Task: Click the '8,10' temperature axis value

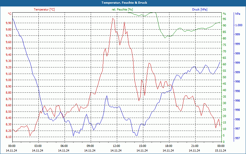Action: (x=9, y=137)
